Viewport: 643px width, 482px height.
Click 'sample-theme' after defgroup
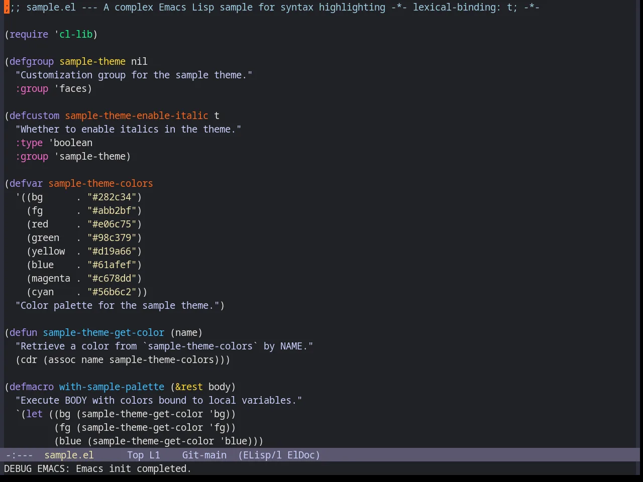92,61
